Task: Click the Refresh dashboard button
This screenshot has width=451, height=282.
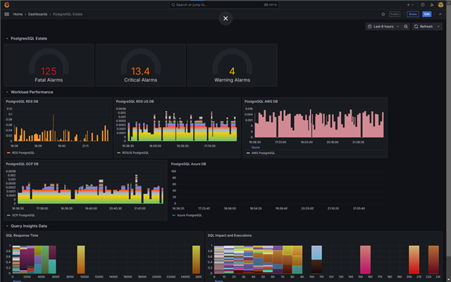Action: [x=424, y=27]
